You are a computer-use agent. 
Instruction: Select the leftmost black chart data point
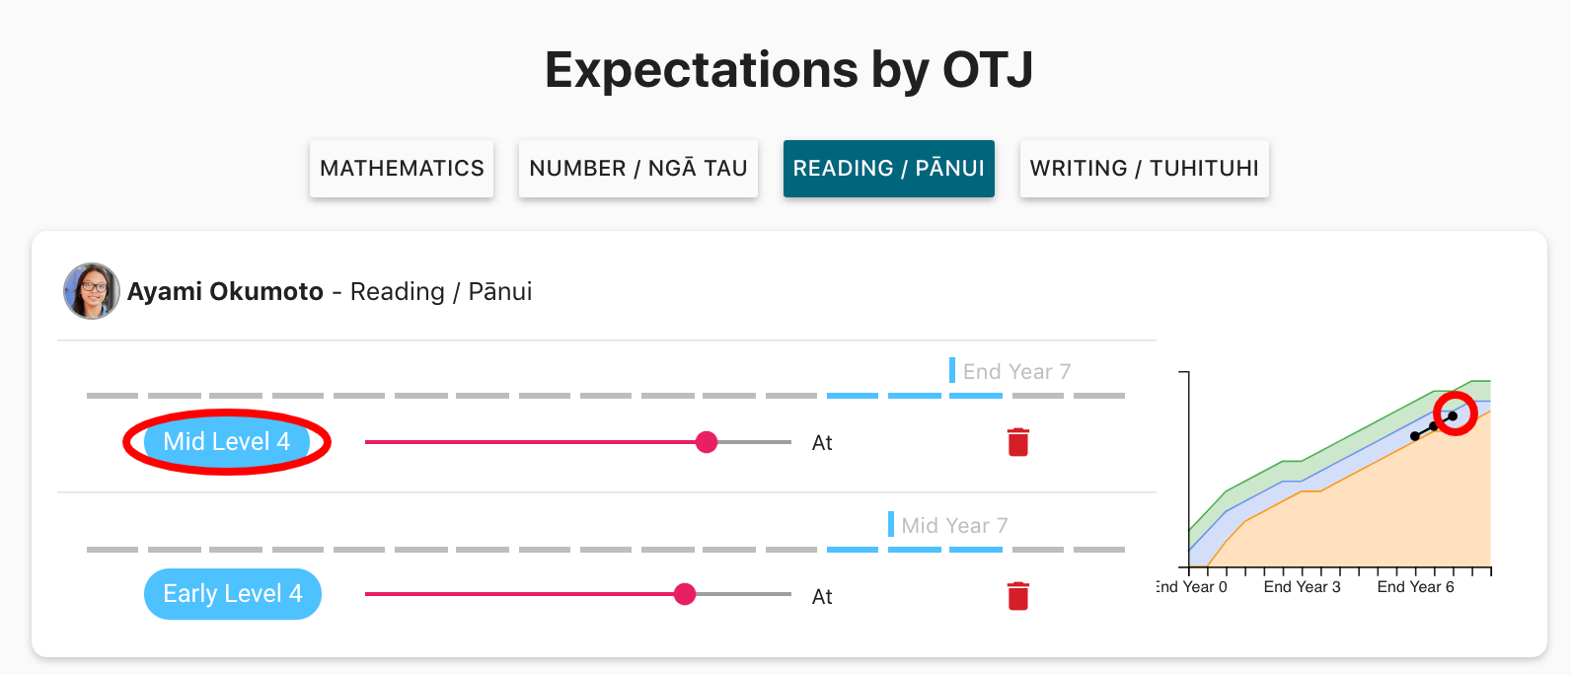(1415, 435)
